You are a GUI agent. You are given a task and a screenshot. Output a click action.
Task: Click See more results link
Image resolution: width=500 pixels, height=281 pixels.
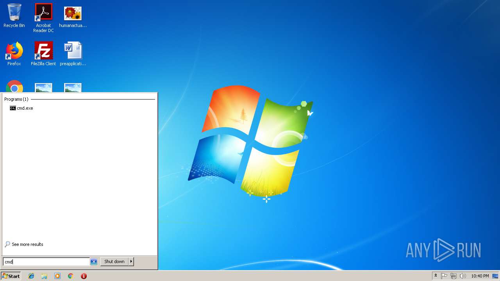(x=24, y=244)
